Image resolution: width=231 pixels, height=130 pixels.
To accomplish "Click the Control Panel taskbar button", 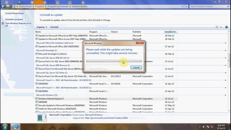I will click(15, 127).
